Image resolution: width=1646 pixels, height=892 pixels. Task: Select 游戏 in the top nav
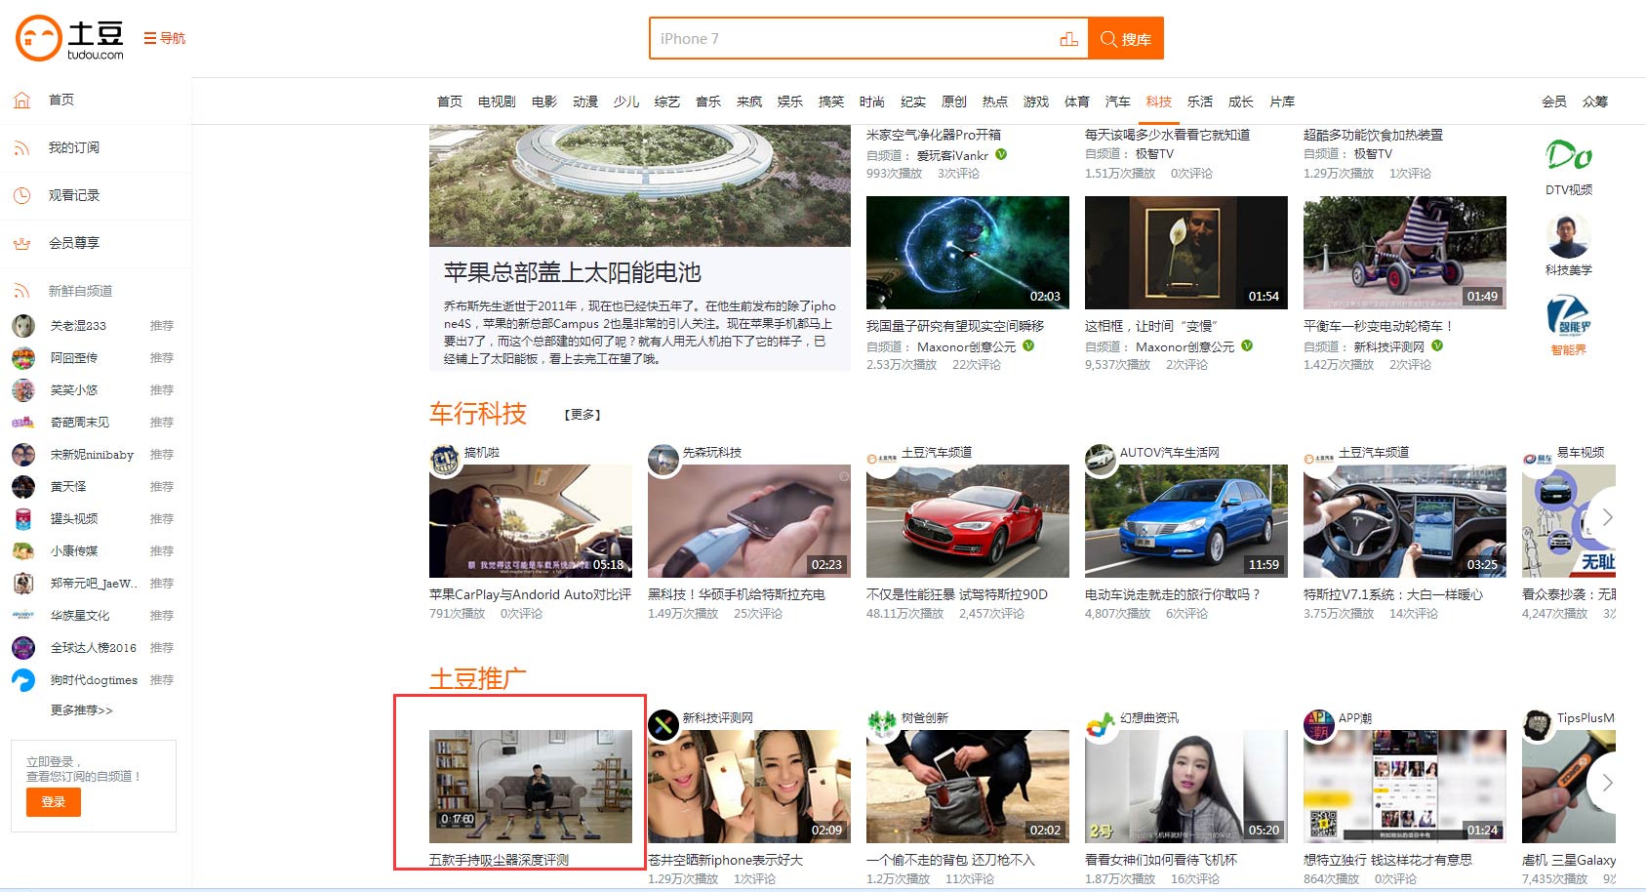pos(1036,101)
